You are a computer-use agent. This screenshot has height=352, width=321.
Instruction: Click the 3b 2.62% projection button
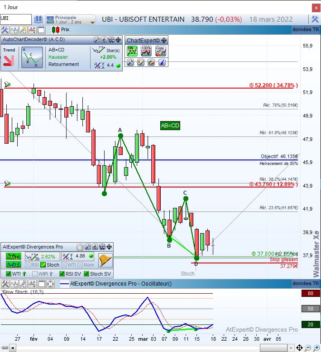click(x=42, y=257)
